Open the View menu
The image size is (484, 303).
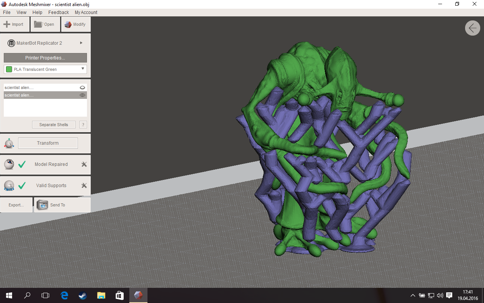[22, 12]
